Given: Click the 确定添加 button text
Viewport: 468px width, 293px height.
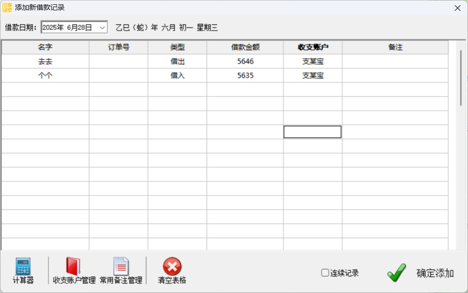Looking at the screenshot, I should (x=435, y=273).
